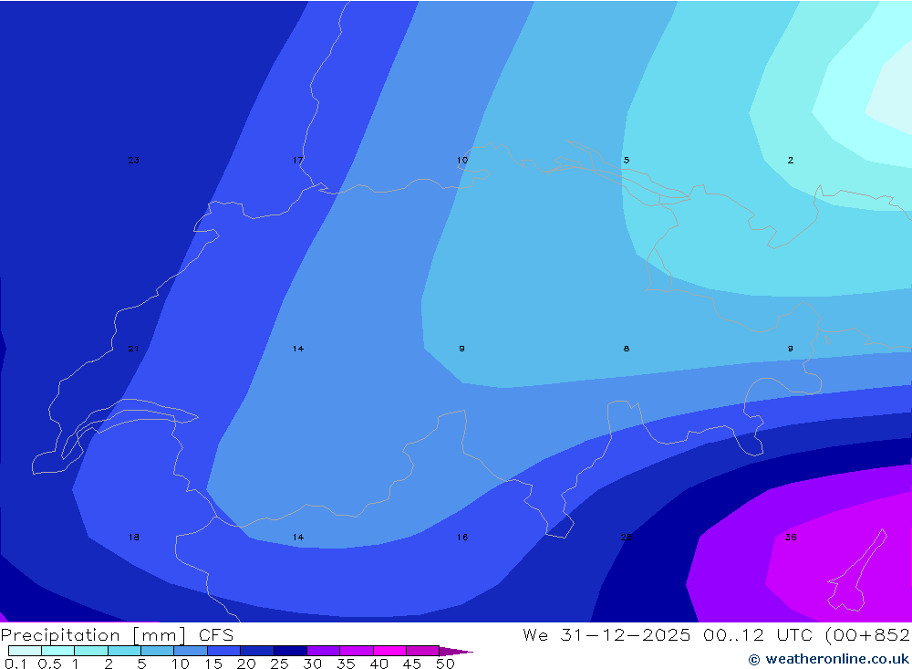Viewport: 912px width, 669px height.
Task: Click the map grid value 16
Action: point(461,537)
